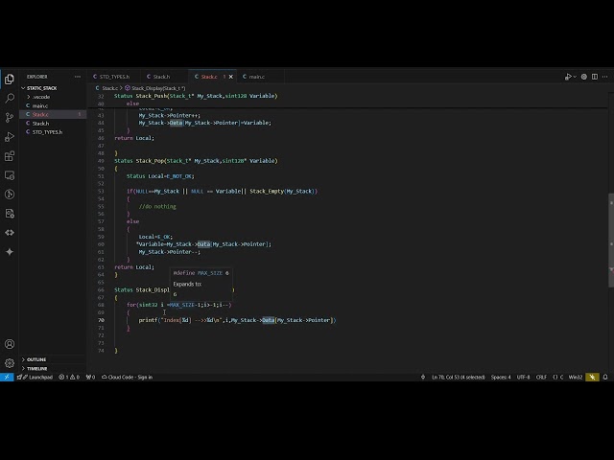Open notifications bell
Image resolution: width=614 pixels, height=460 pixels.
(x=605, y=377)
